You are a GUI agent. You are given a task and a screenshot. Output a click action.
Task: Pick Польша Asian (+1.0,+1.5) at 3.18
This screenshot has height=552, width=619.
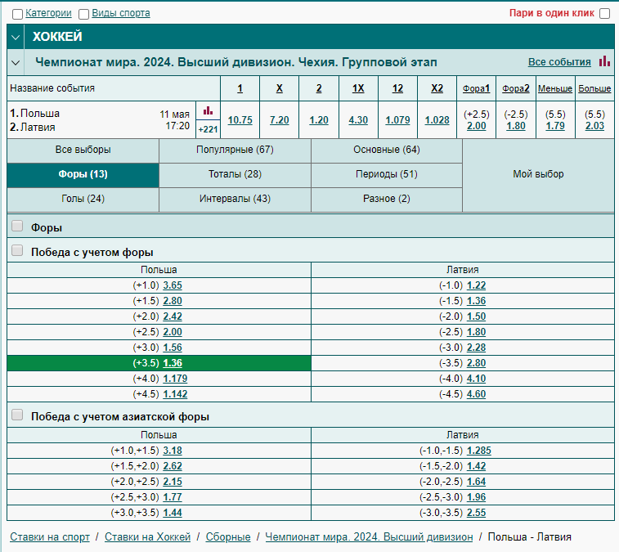pyautogui.click(x=173, y=451)
